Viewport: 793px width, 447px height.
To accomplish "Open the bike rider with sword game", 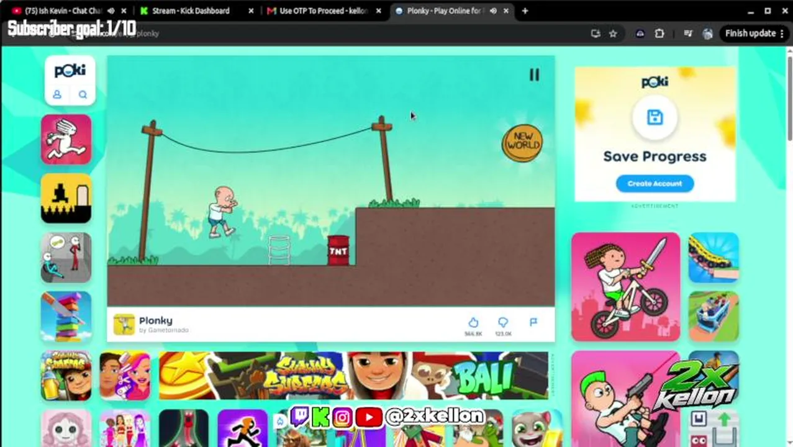I will (x=625, y=287).
